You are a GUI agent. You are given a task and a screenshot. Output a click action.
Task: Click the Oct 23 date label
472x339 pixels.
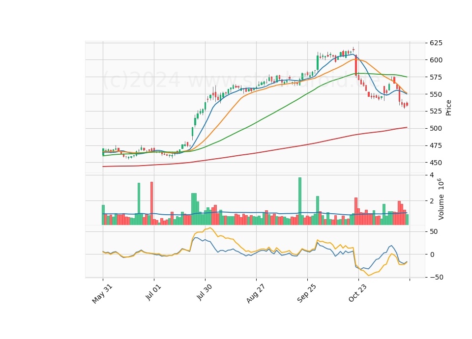(x=357, y=293)
